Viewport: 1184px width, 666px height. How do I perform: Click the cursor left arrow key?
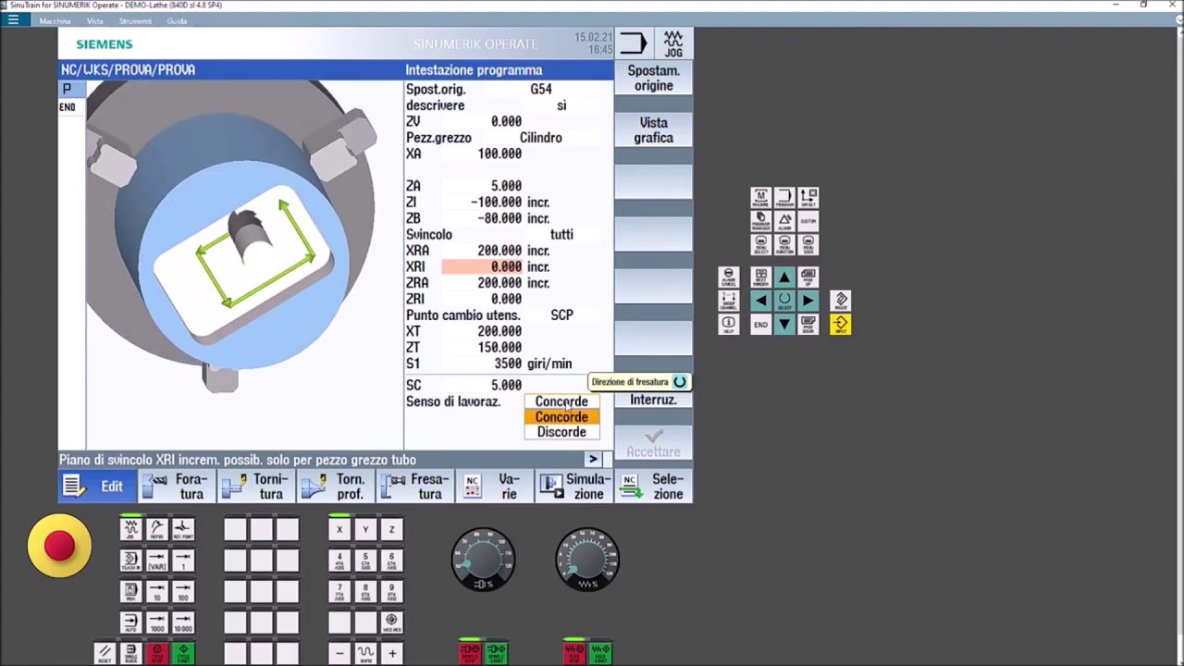click(761, 301)
